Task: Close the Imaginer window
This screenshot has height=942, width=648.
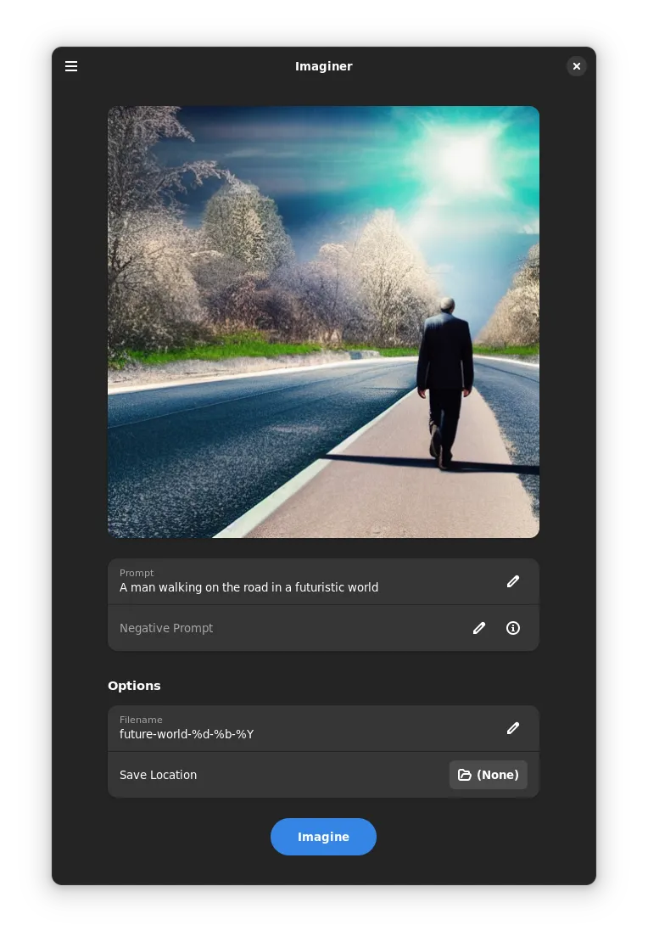Action: pyautogui.click(x=577, y=66)
